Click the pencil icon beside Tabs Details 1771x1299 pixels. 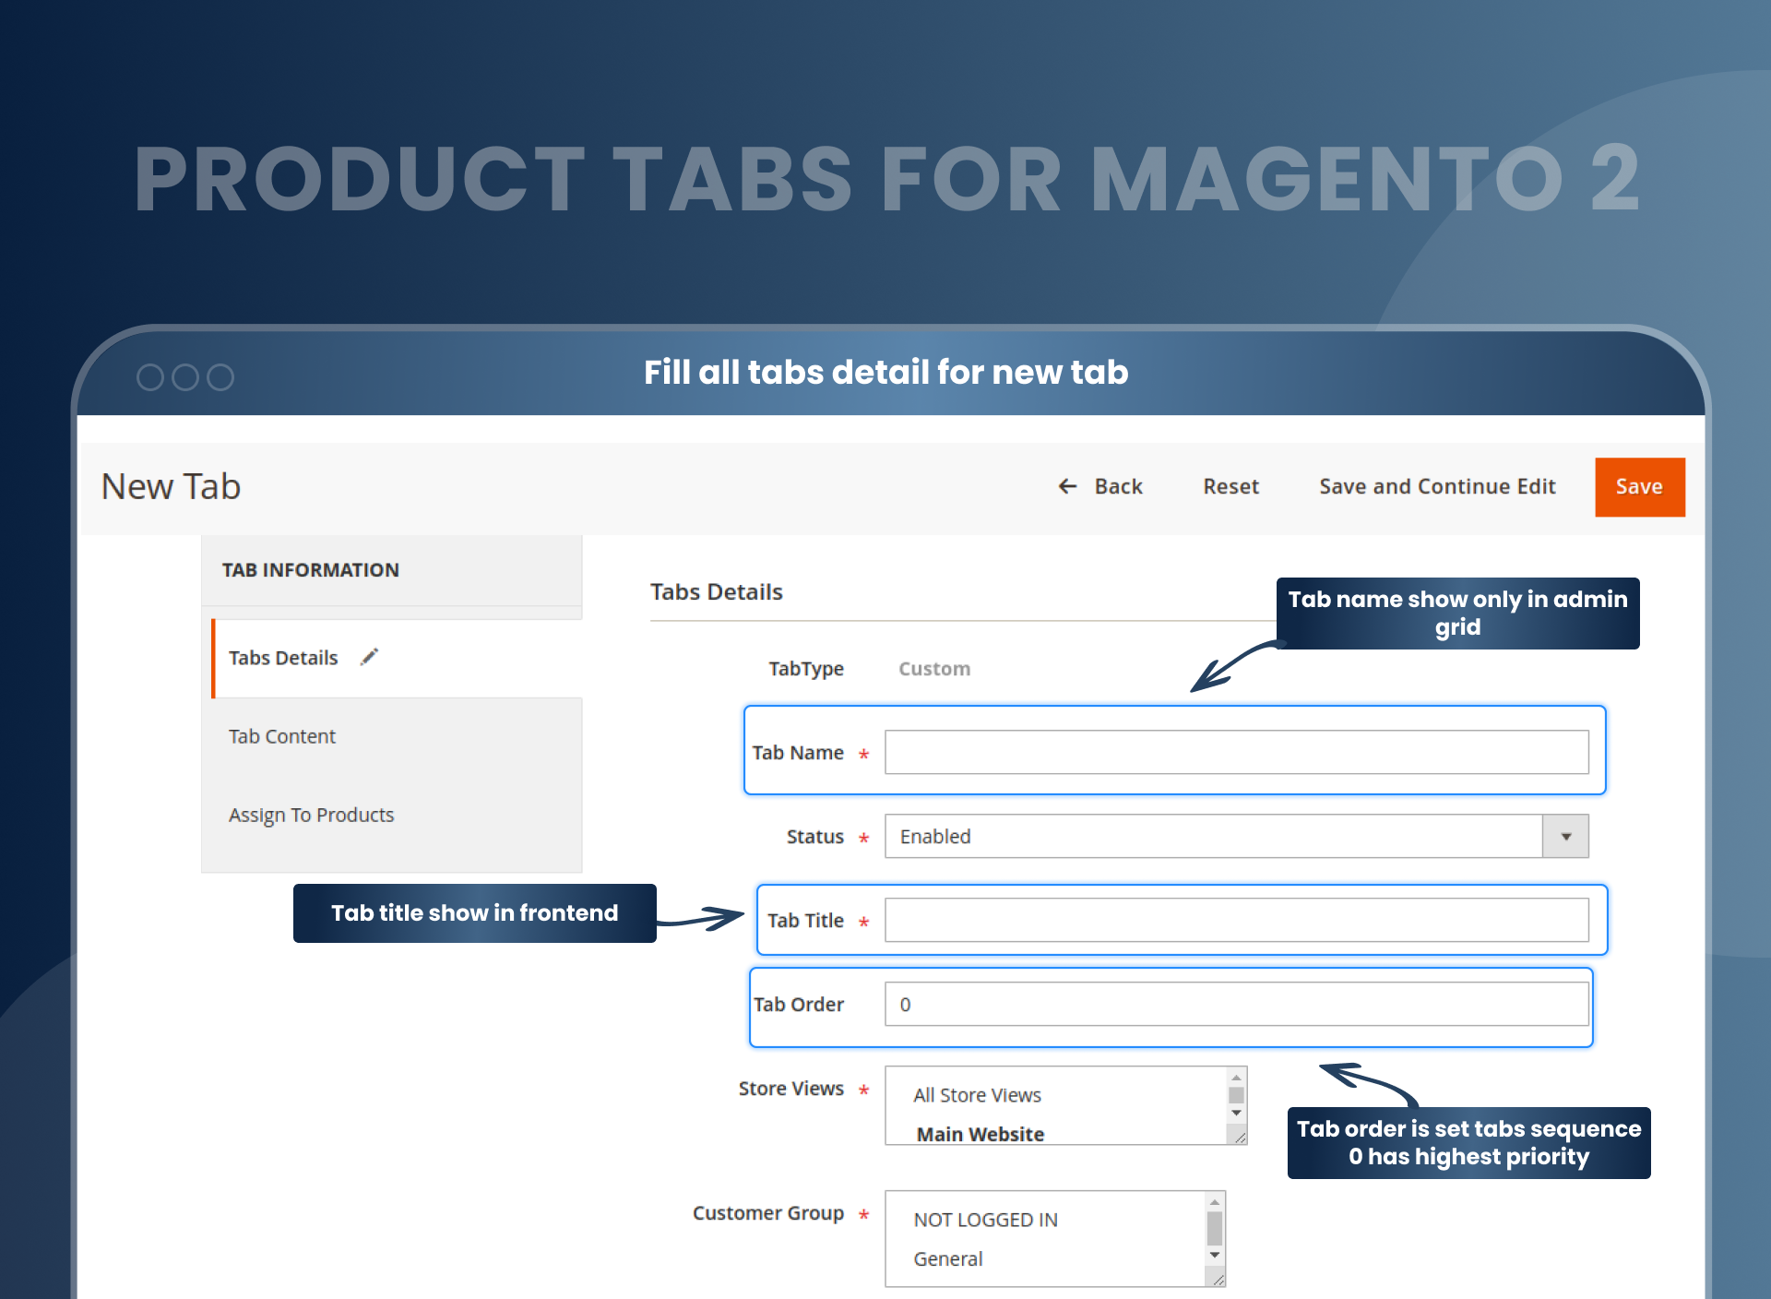pyautogui.click(x=370, y=657)
